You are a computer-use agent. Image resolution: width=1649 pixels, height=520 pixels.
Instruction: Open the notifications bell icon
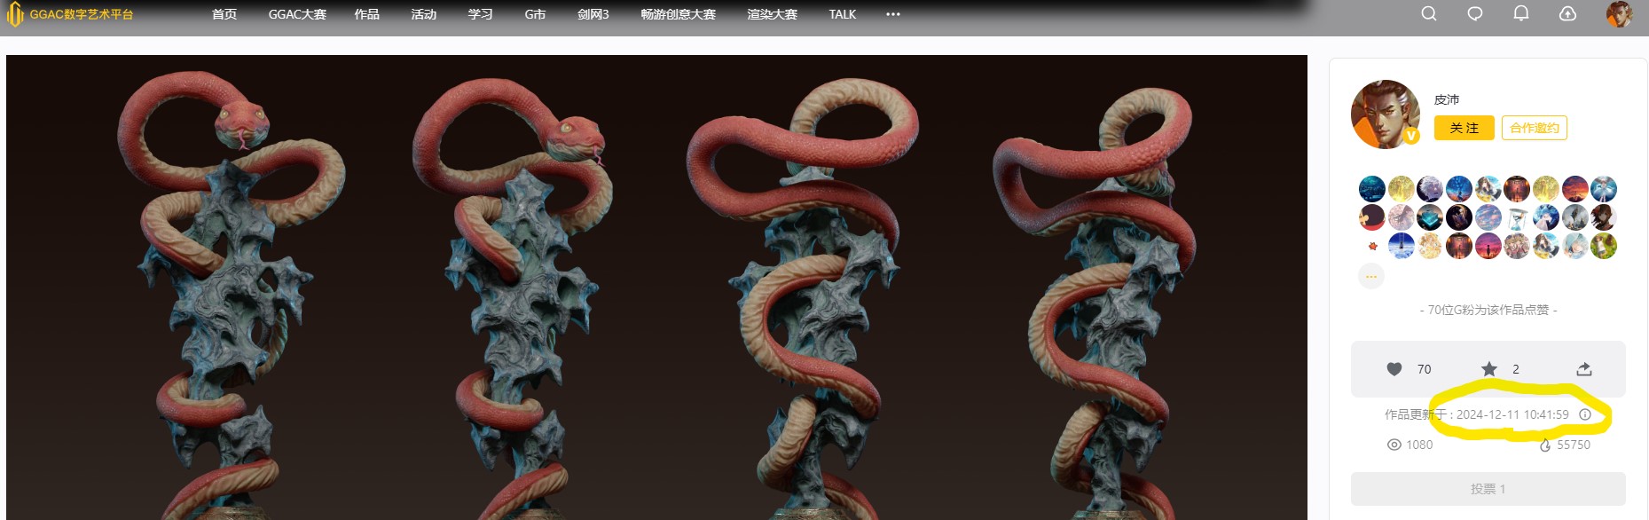(x=1521, y=13)
